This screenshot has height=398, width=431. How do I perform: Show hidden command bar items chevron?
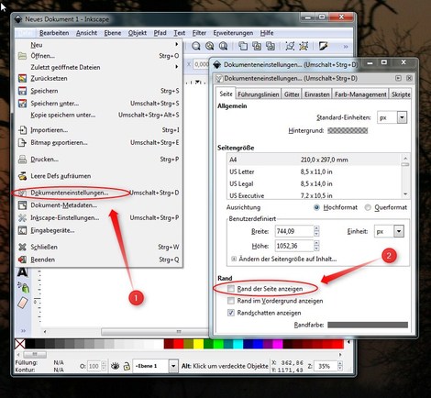(x=346, y=47)
